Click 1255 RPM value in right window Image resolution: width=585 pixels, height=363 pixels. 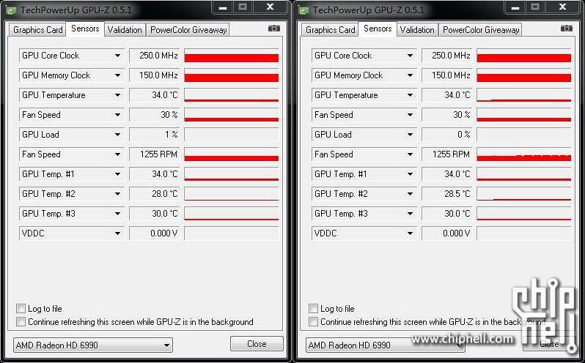coord(446,154)
